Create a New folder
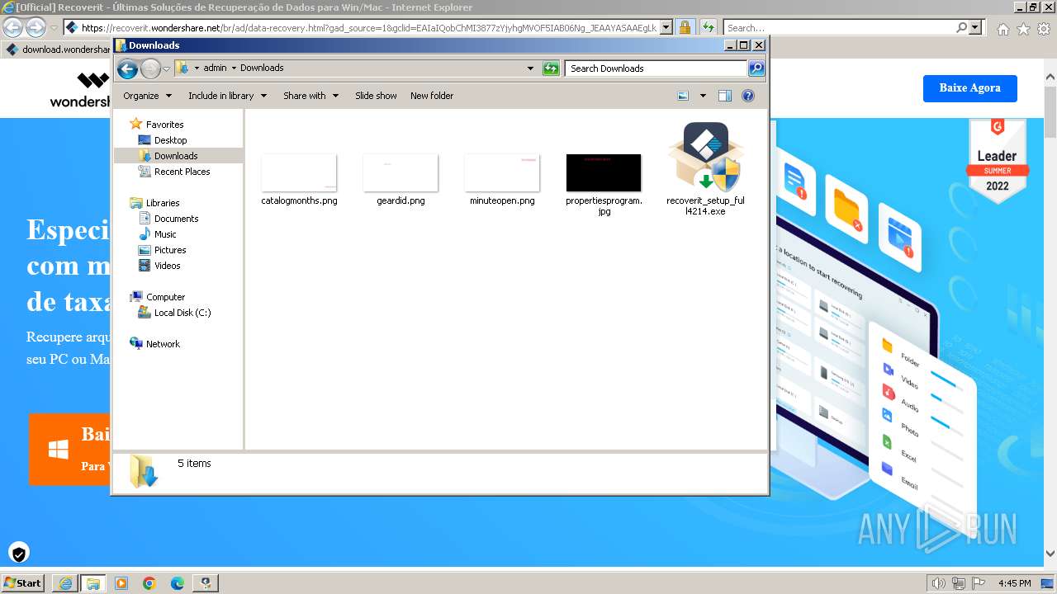 pos(432,96)
